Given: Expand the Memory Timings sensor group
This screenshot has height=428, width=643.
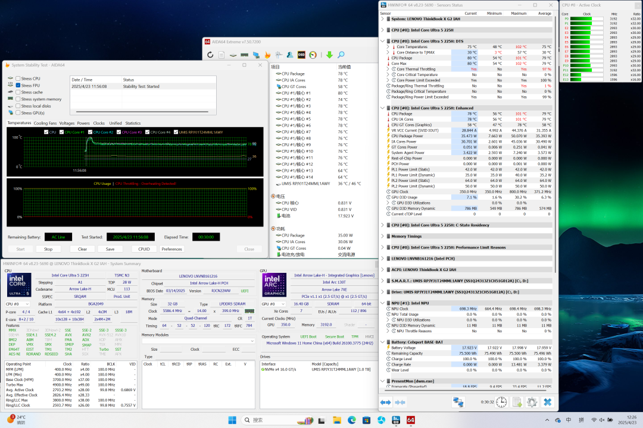Looking at the screenshot, I should coord(383,237).
